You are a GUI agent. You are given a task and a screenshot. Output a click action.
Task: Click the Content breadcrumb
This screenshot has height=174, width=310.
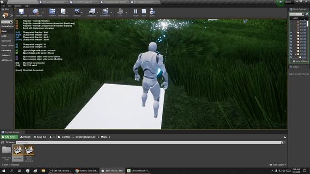(66, 137)
